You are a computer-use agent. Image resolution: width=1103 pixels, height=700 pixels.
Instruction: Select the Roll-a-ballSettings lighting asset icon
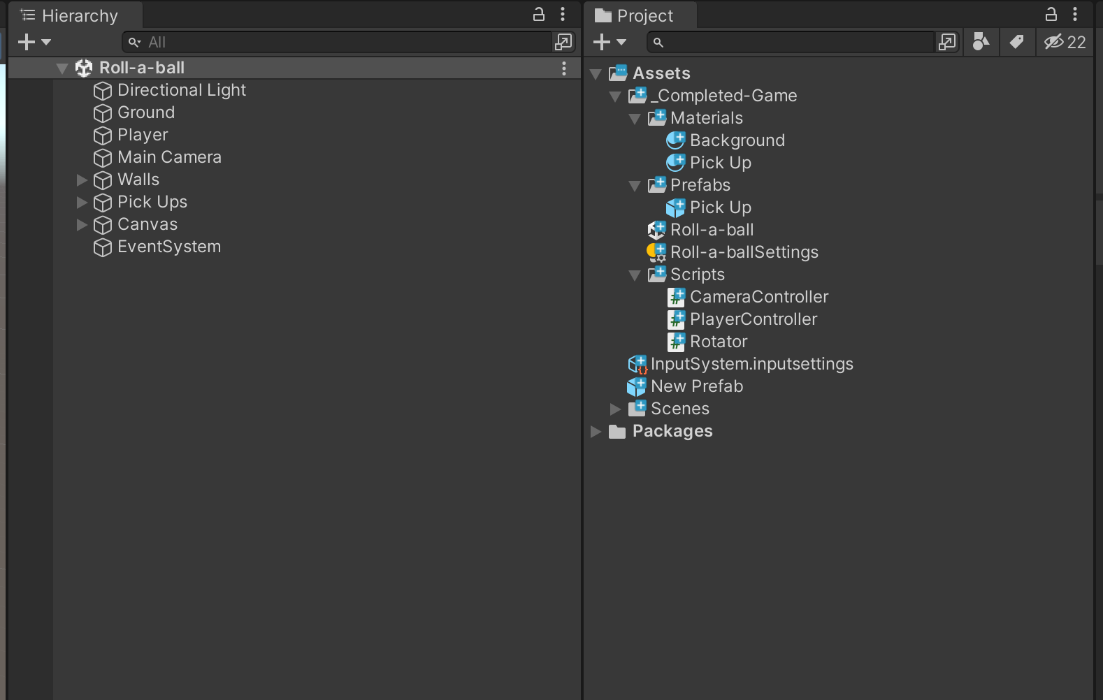coord(656,252)
